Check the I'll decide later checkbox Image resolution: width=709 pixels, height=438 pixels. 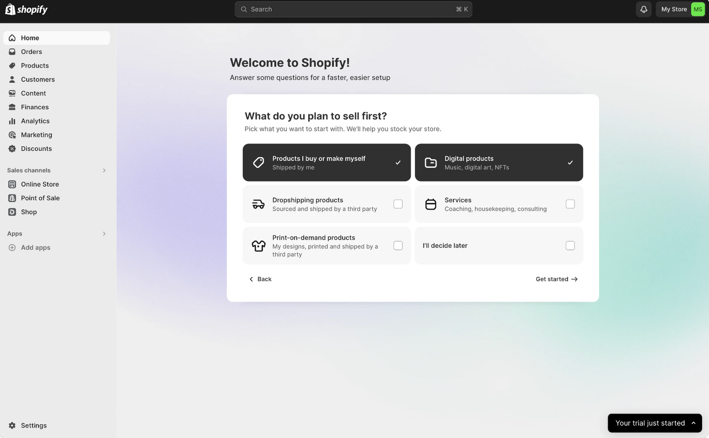point(570,245)
